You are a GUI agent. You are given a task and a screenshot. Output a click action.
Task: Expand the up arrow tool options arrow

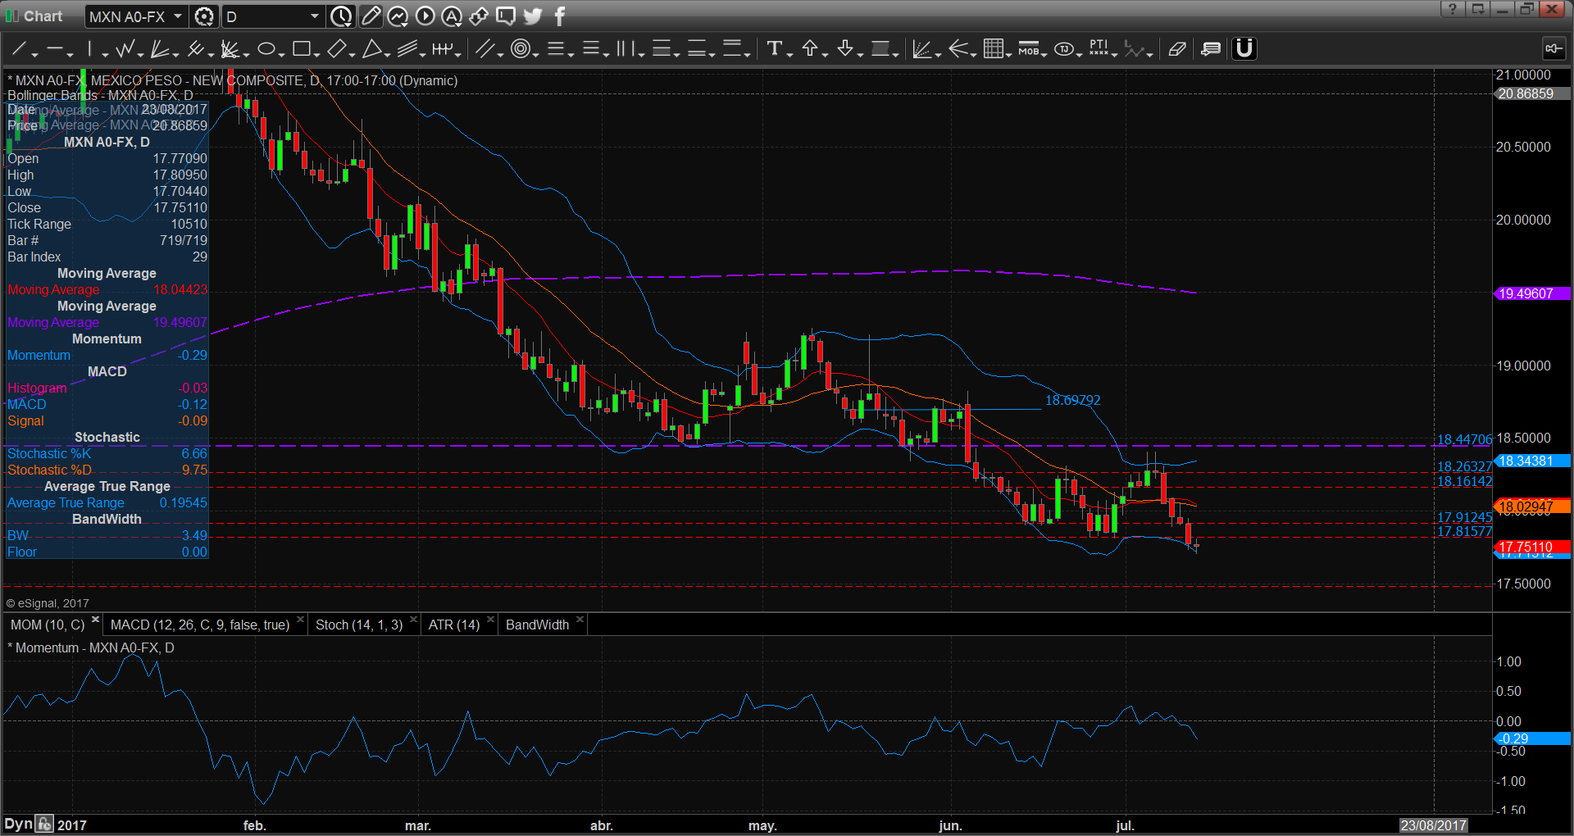click(x=826, y=55)
